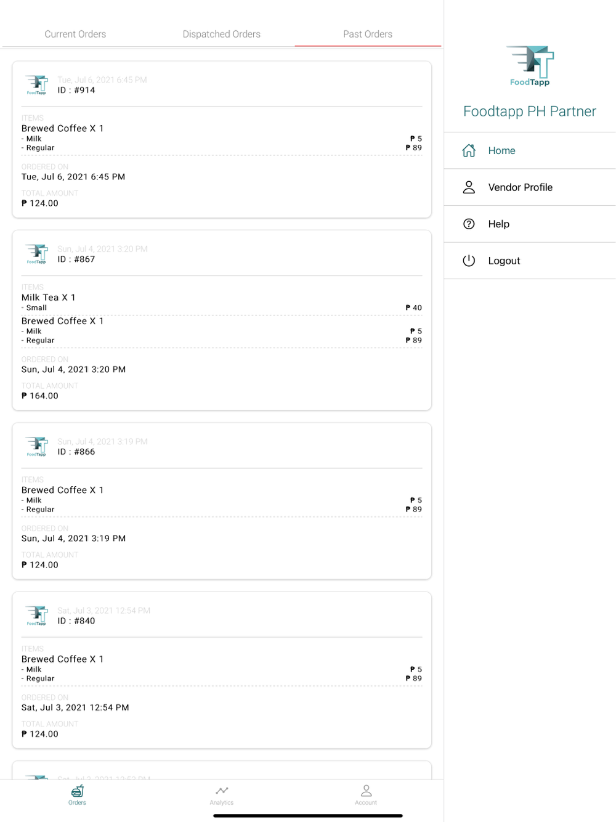Click the large FoodTapp logo in side panel
Viewport: 616px width, 822px height.
(530, 65)
